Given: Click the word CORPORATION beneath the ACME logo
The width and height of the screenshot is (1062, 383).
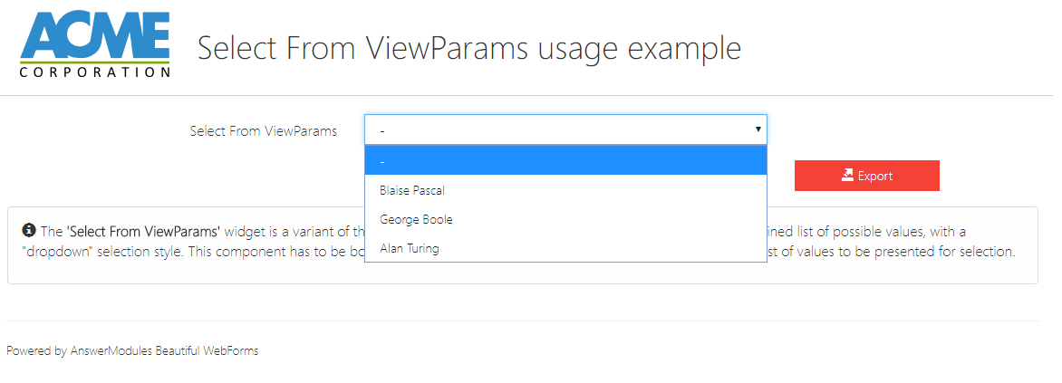Looking at the screenshot, I should point(94,72).
